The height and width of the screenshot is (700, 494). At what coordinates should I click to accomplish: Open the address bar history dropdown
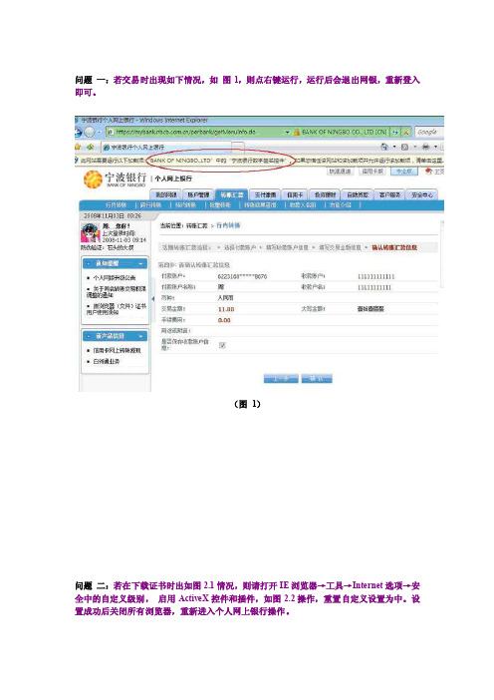(x=288, y=133)
